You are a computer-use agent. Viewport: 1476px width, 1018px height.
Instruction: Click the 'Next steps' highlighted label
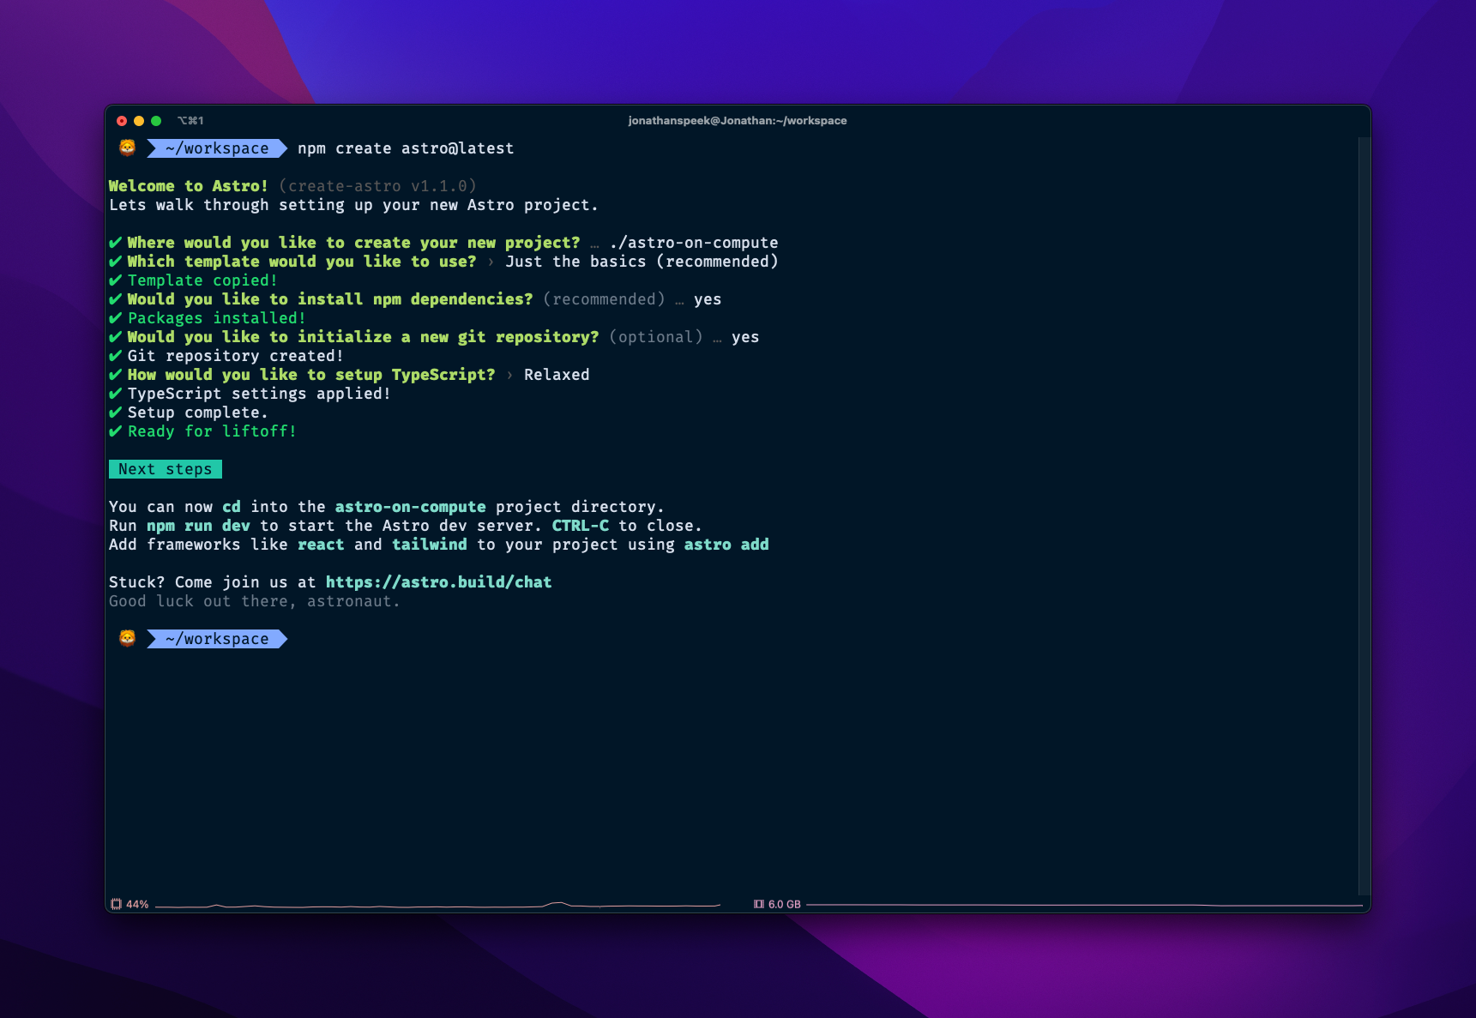tap(166, 469)
